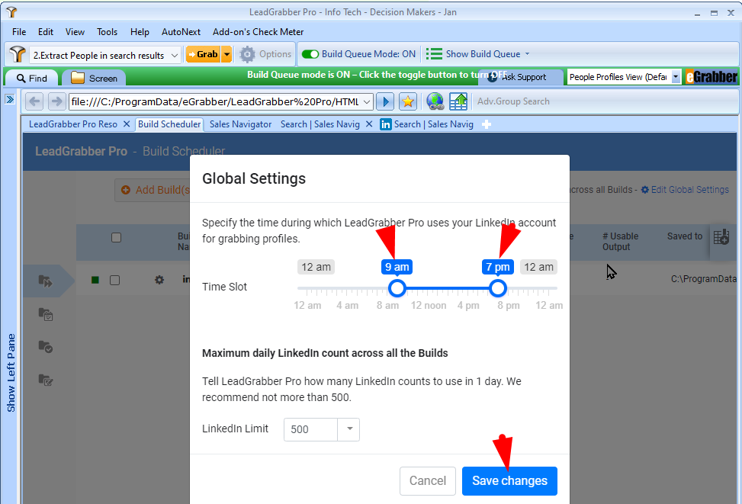
Task: Click the Cancel button
Action: (x=427, y=481)
